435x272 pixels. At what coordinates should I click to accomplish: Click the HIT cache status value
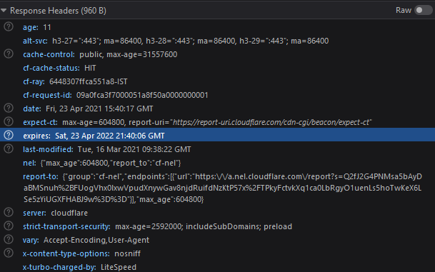[x=90, y=68]
